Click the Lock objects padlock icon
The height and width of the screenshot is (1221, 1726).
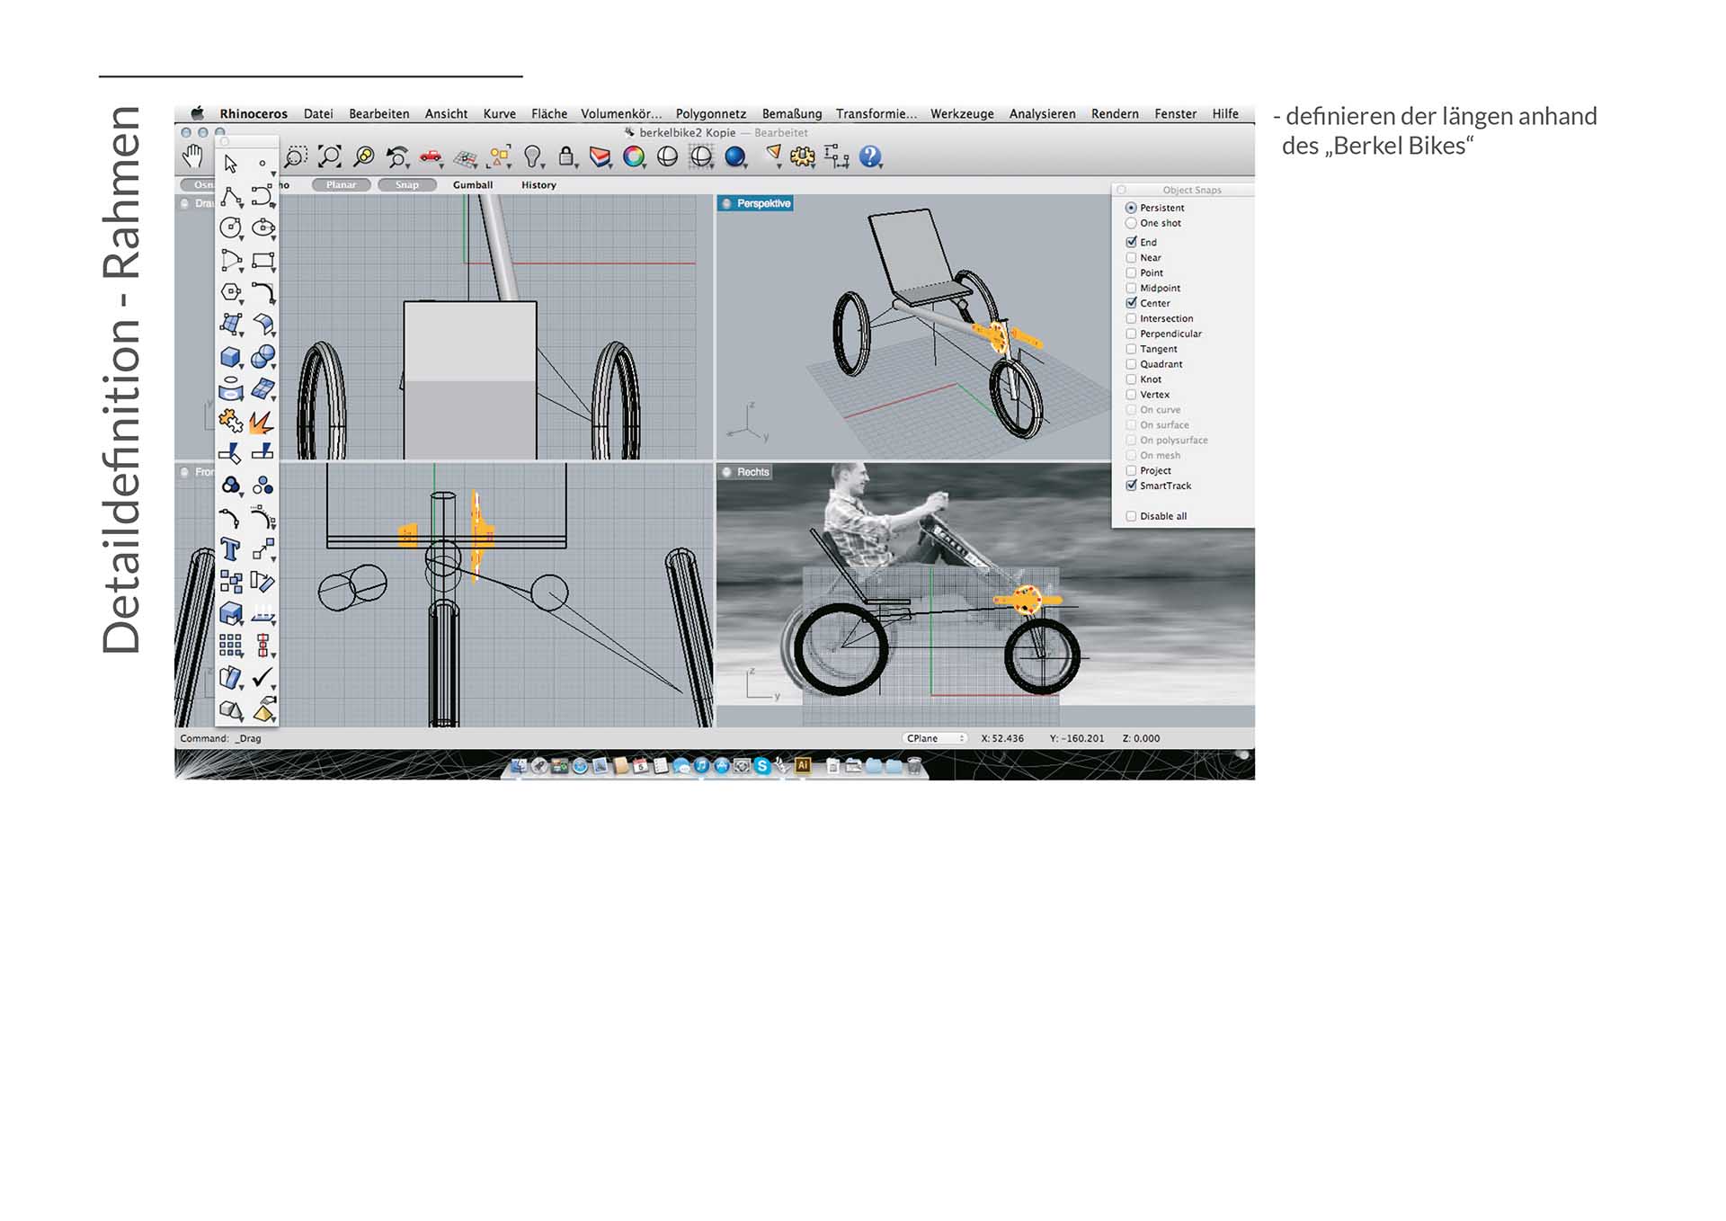pos(566,156)
